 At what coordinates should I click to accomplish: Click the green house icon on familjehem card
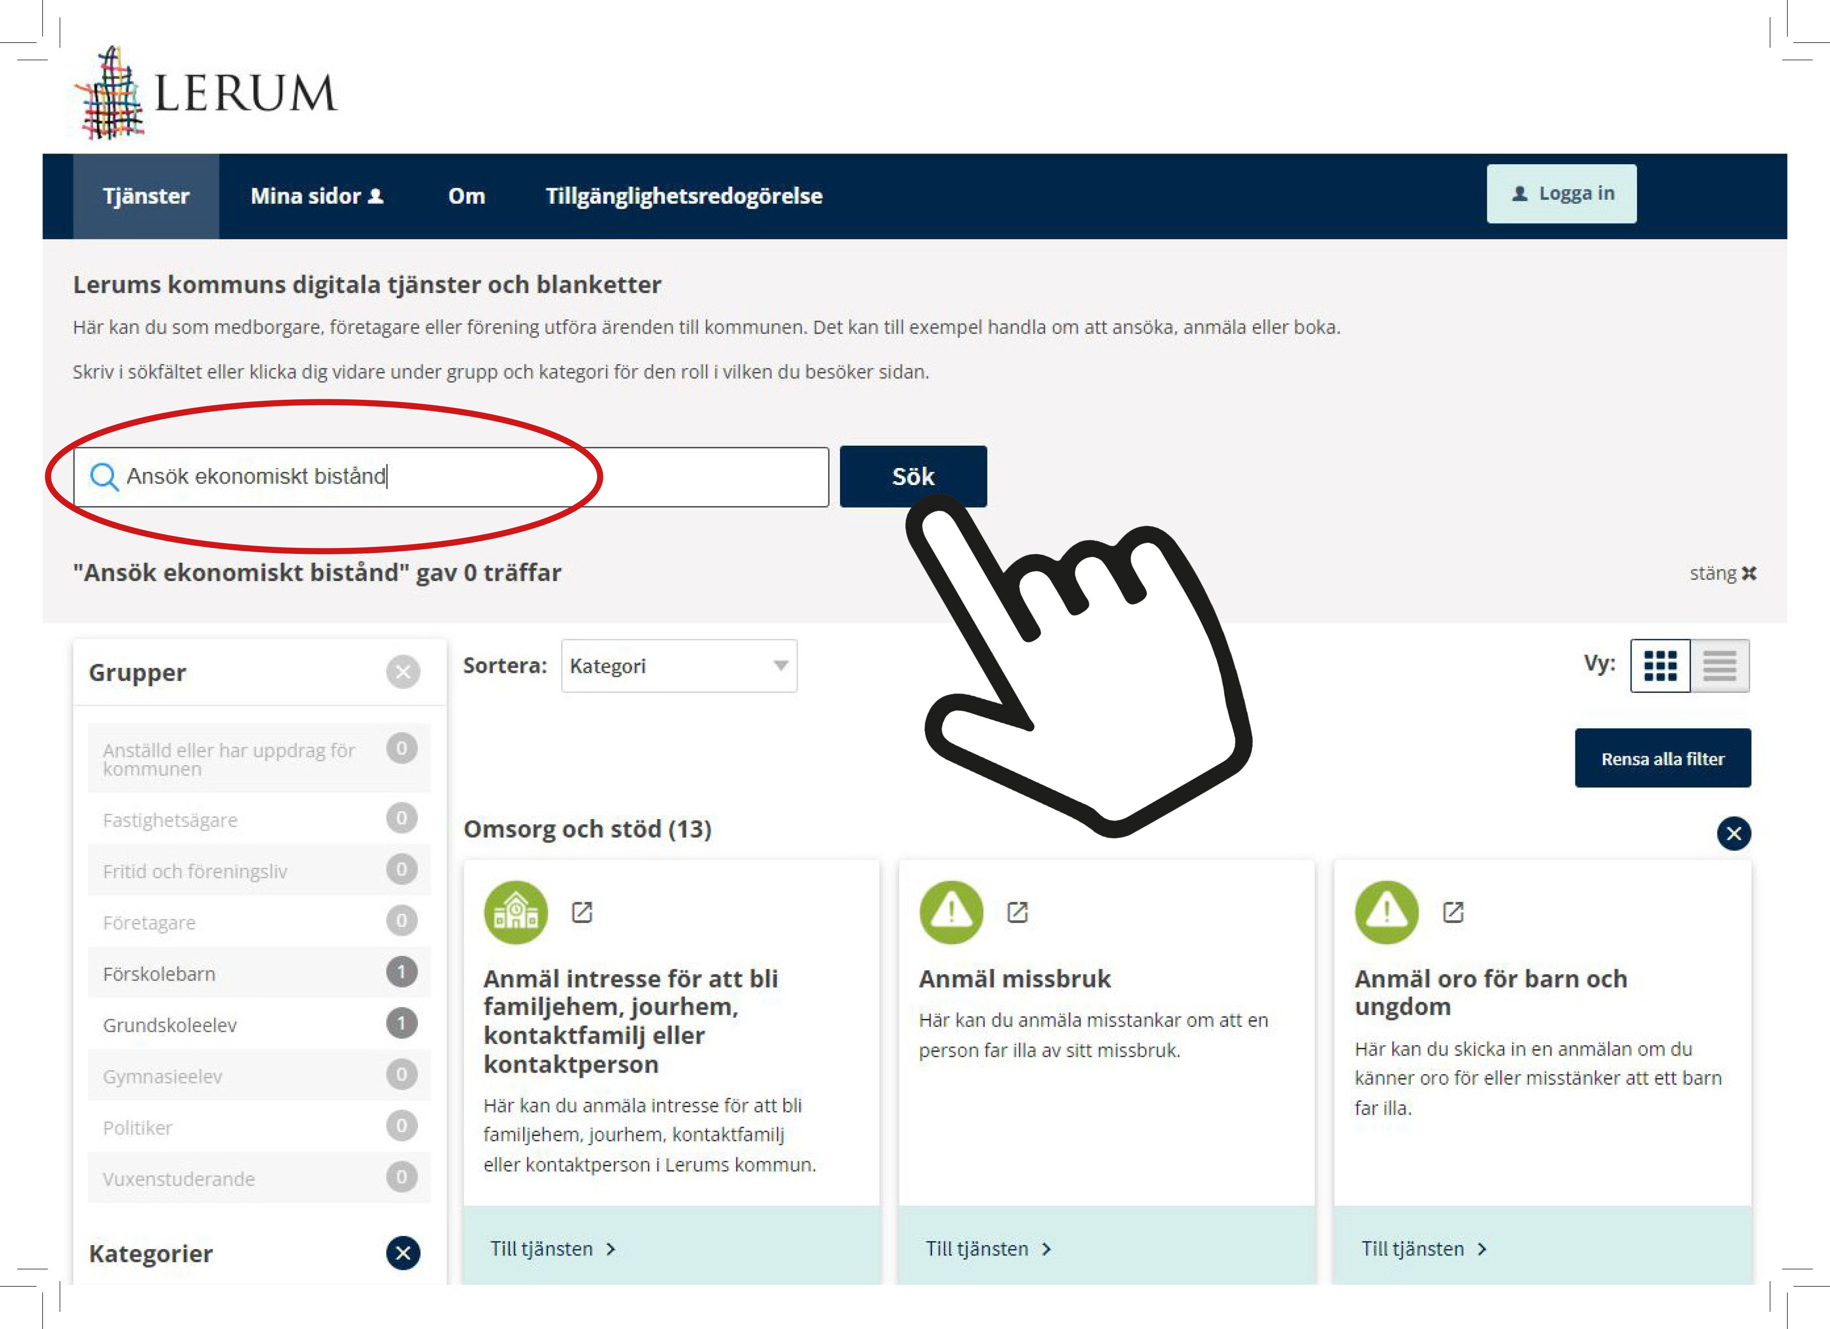[516, 912]
